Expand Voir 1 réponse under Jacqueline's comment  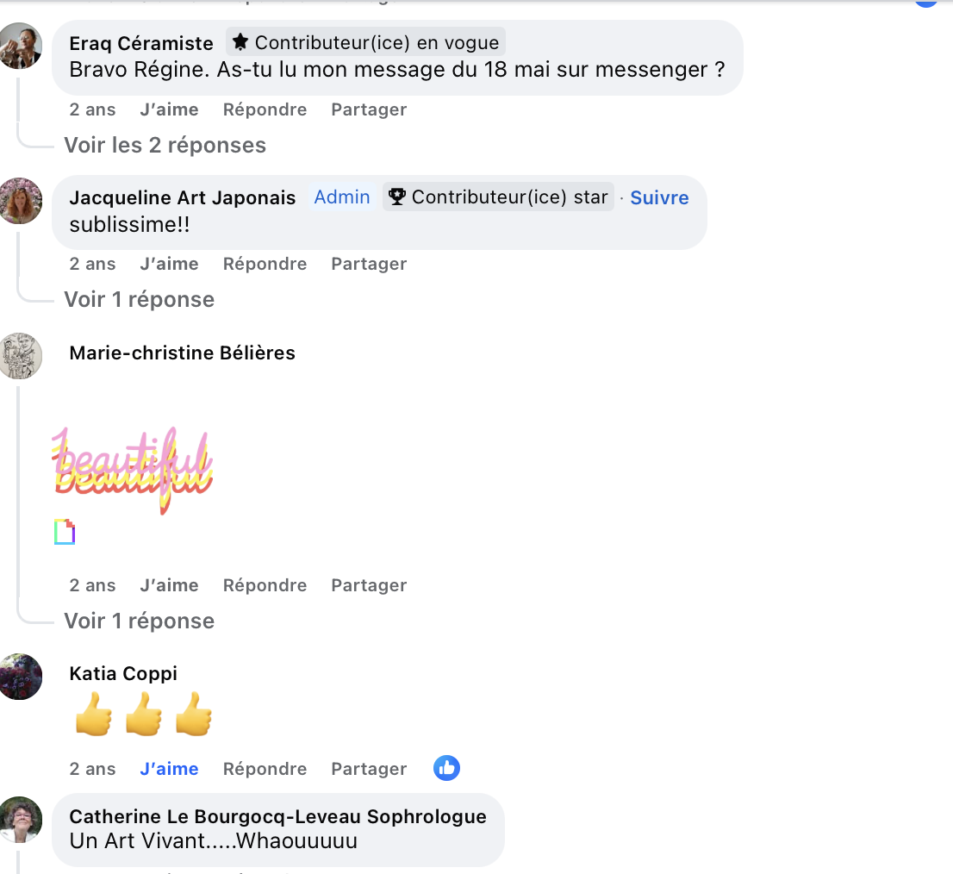(140, 300)
